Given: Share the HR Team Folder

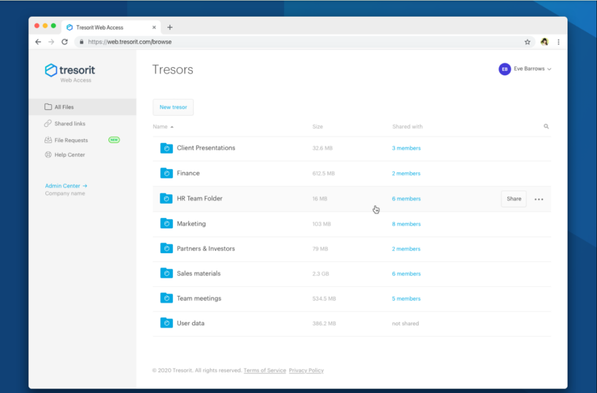Looking at the screenshot, I should (x=513, y=199).
